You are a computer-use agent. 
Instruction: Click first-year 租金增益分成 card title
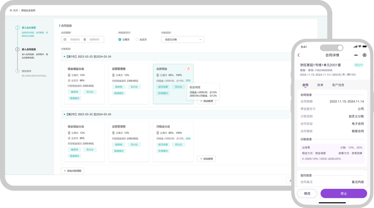click(76, 69)
